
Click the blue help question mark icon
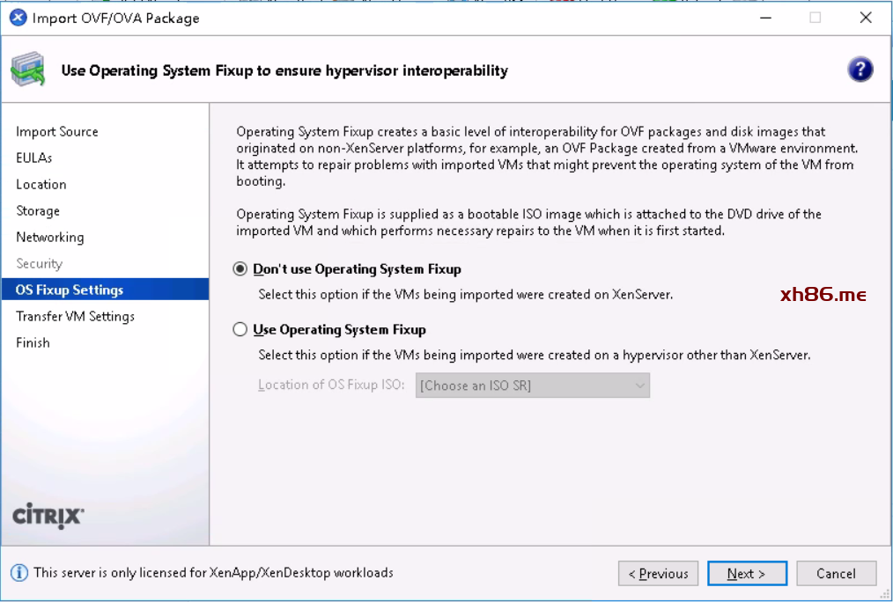(860, 70)
